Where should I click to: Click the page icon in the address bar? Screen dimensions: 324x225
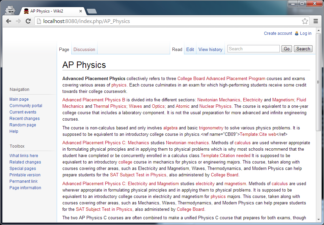(x=38, y=21)
